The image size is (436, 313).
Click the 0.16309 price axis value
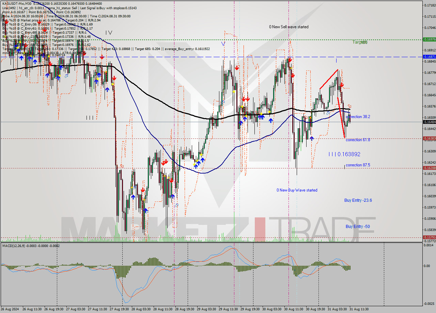pyautogui.click(x=430, y=151)
